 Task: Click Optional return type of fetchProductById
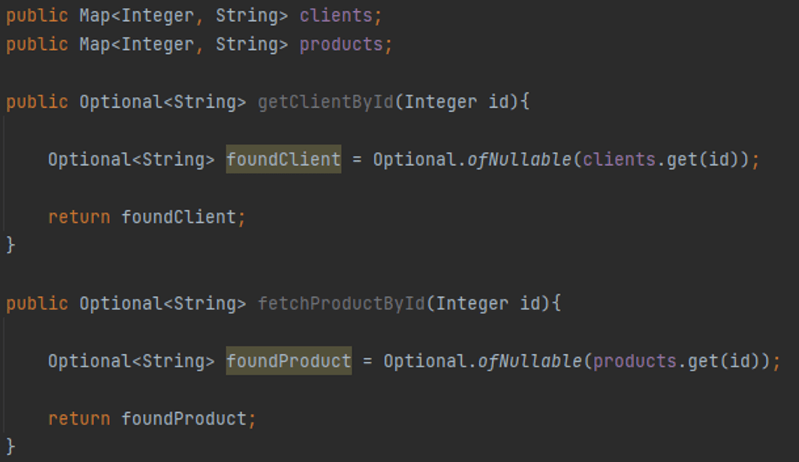(x=121, y=304)
